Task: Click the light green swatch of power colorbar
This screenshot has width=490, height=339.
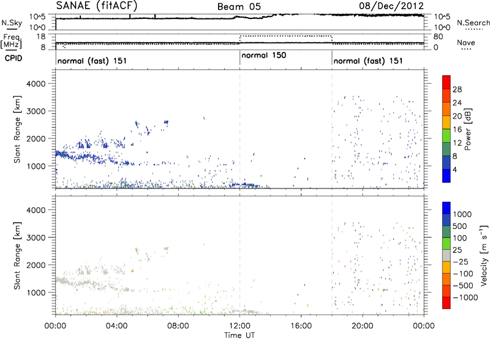Action: pos(447,136)
